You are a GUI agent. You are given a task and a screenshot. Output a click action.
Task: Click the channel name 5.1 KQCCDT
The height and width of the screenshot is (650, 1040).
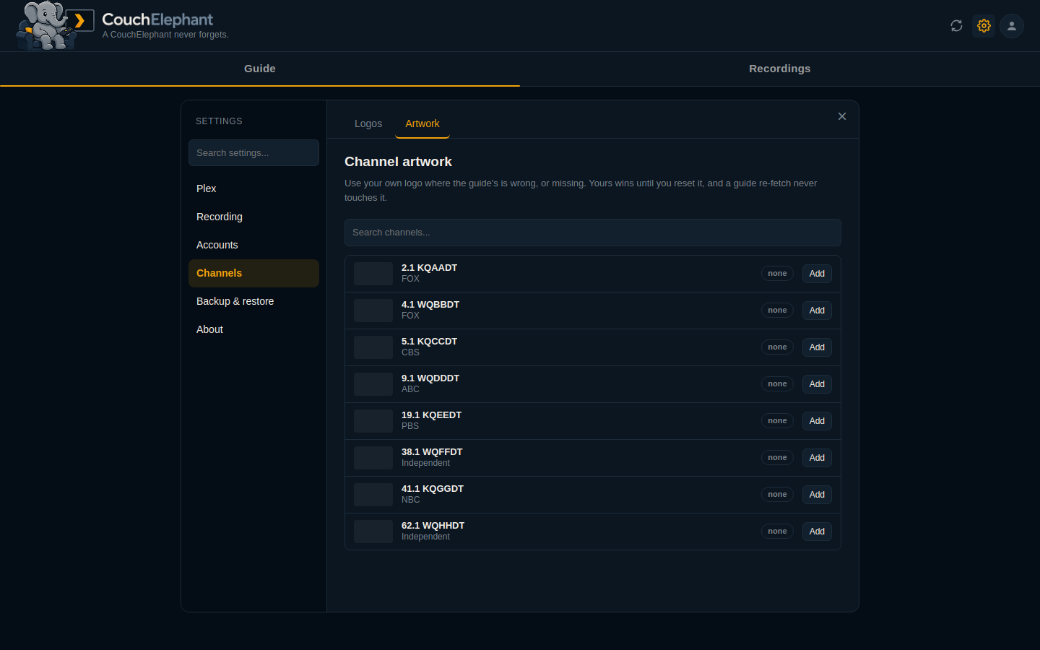429,342
